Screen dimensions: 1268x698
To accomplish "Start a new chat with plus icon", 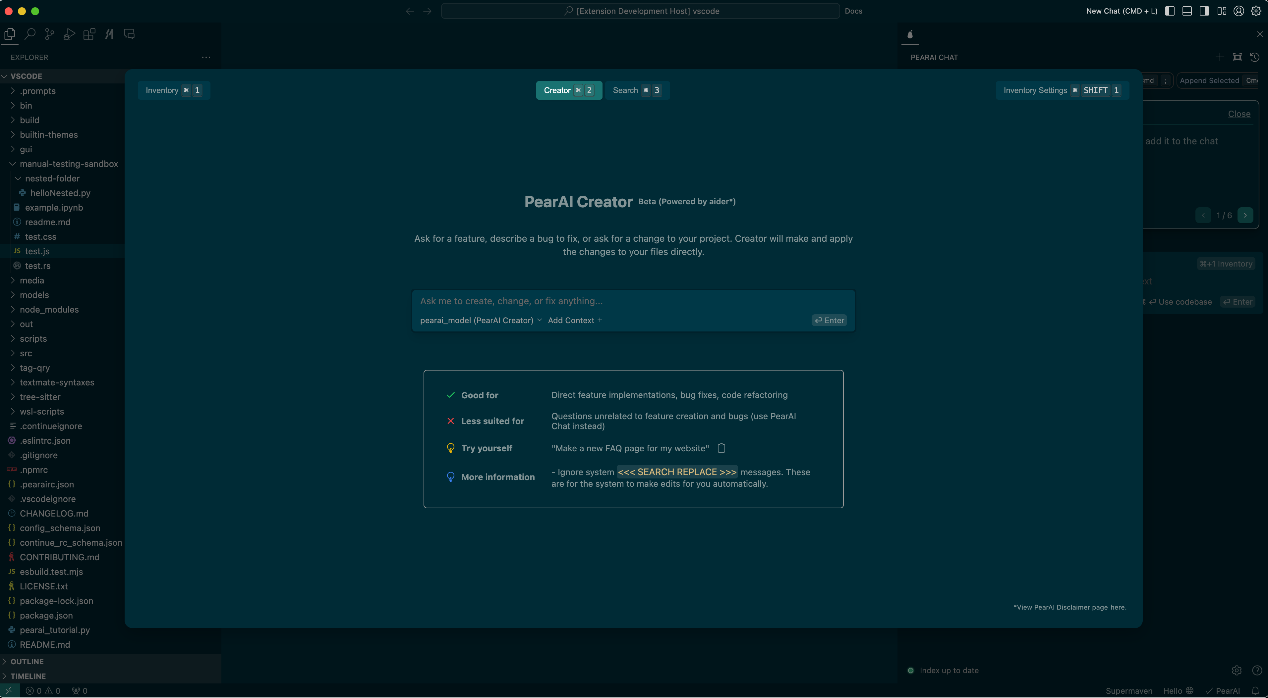I will pyautogui.click(x=1219, y=58).
